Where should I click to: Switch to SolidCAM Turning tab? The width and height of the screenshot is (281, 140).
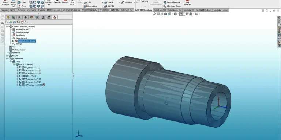[x=221, y=10]
